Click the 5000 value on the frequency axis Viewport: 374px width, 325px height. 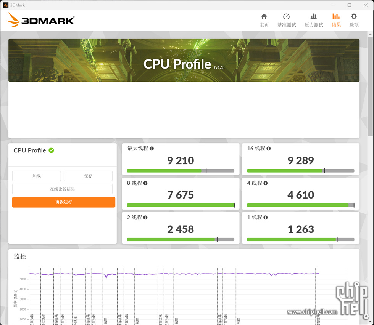(x=23, y=279)
